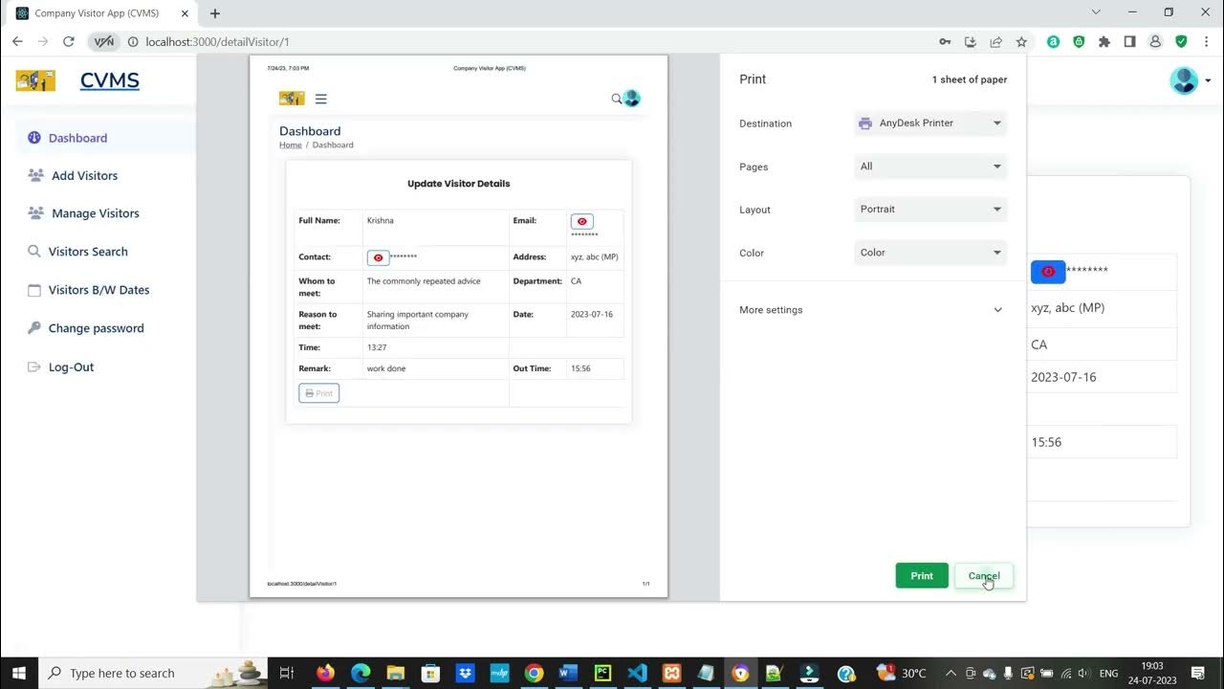
Task: Toggle the browser side panel icon
Action: point(1129,42)
